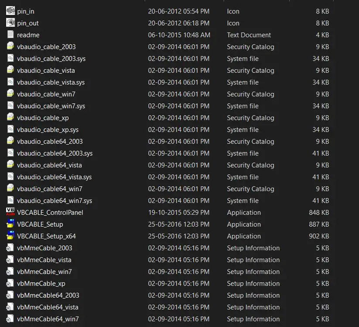Viewport: 359px width, 327px height.
Task: Click the 848 KB size value
Action: pos(319,213)
